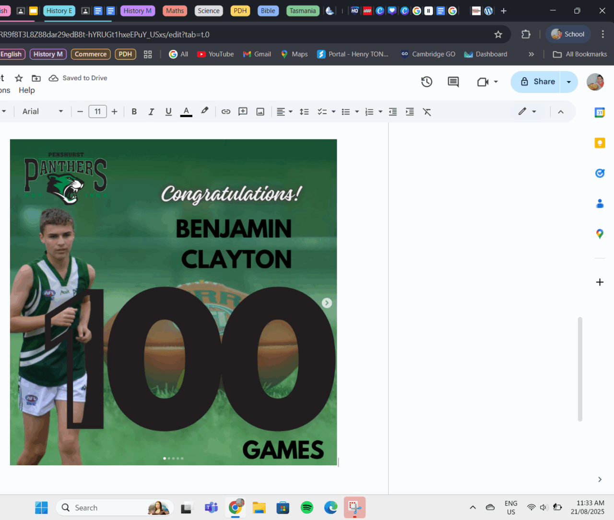The height and width of the screenshot is (520, 614).
Task: Open Google Calendar side panel icon
Action: click(x=600, y=113)
